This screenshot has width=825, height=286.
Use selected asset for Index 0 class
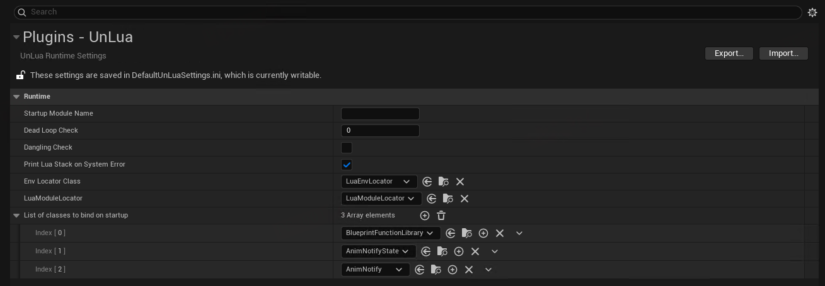click(x=451, y=233)
